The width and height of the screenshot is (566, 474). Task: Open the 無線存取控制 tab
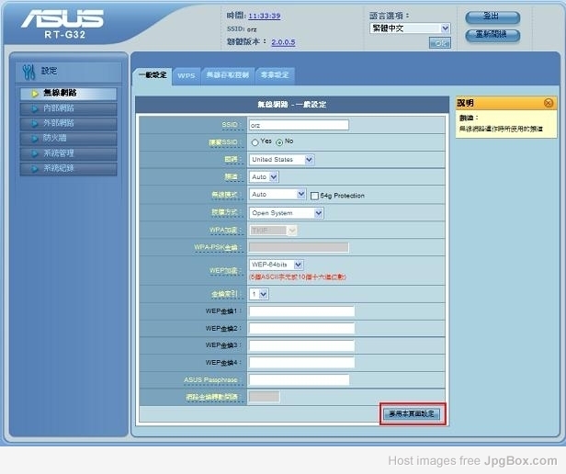(x=225, y=75)
